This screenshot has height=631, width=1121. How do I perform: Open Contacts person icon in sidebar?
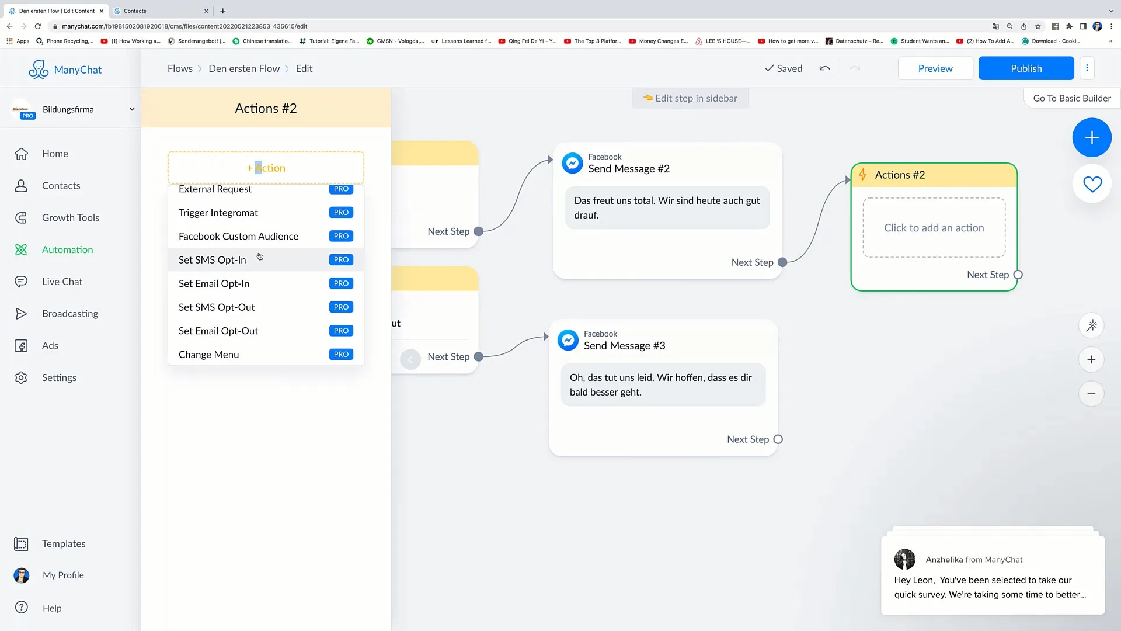pos(21,186)
